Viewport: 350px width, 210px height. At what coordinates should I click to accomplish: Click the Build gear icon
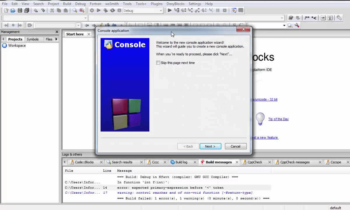click(x=92, y=10)
